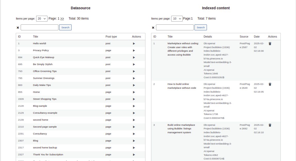Click the action arrow for Blog page
Image resolution: width=296 pixels, height=161 pixels.
pos(134,141)
